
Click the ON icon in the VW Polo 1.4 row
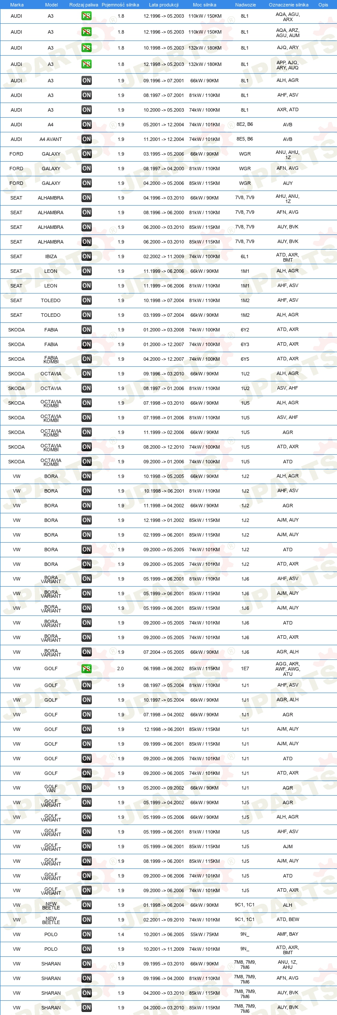point(86,934)
